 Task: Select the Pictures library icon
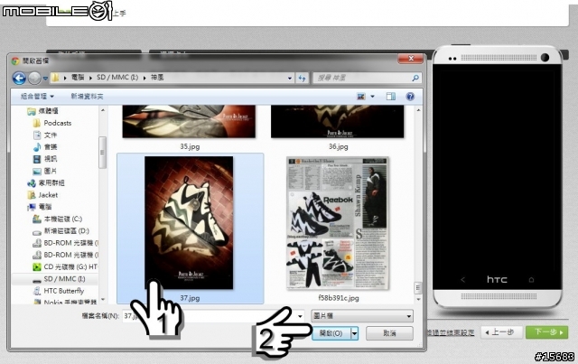tap(37, 171)
